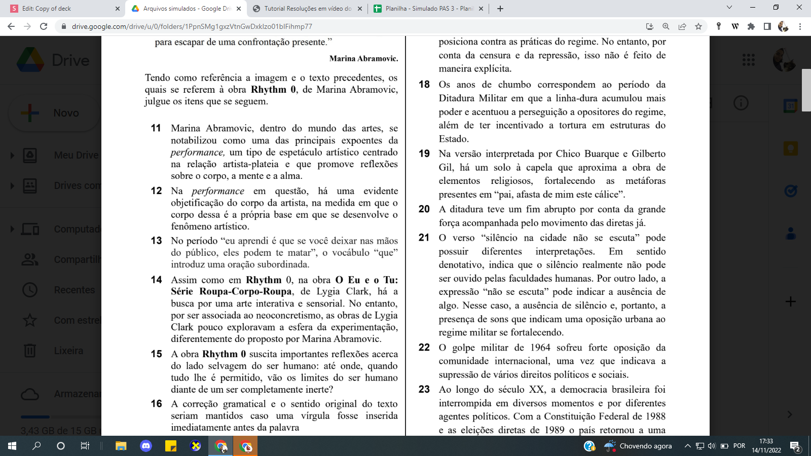
Task: Open Armazenamento storage section
Action: point(61,394)
